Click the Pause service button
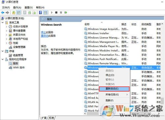Image resolution: width=165 pixels, height=120 pixels. [61, 13]
